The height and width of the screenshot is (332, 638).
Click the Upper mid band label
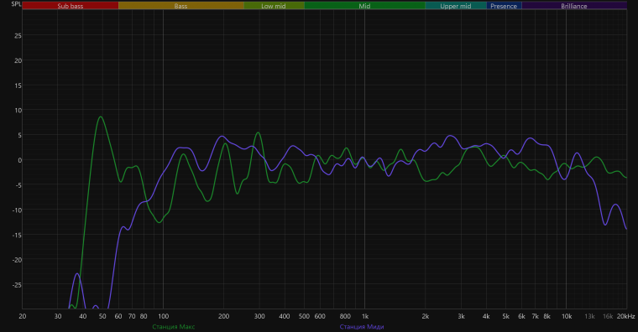pyautogui.click(x=456, y=6)
